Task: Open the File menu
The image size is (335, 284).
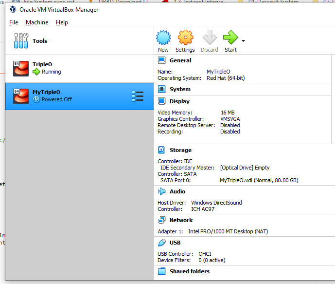Action: click(x=14, y=22)
